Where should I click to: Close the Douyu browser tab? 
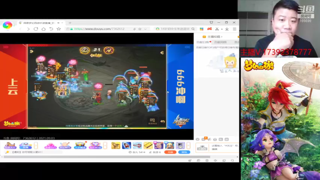click(x=62, y=23)
